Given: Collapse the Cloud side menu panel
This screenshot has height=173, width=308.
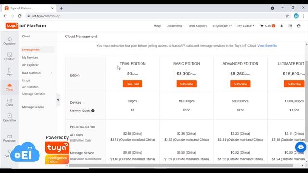Looking at the screenshot, I should point(58,100).
